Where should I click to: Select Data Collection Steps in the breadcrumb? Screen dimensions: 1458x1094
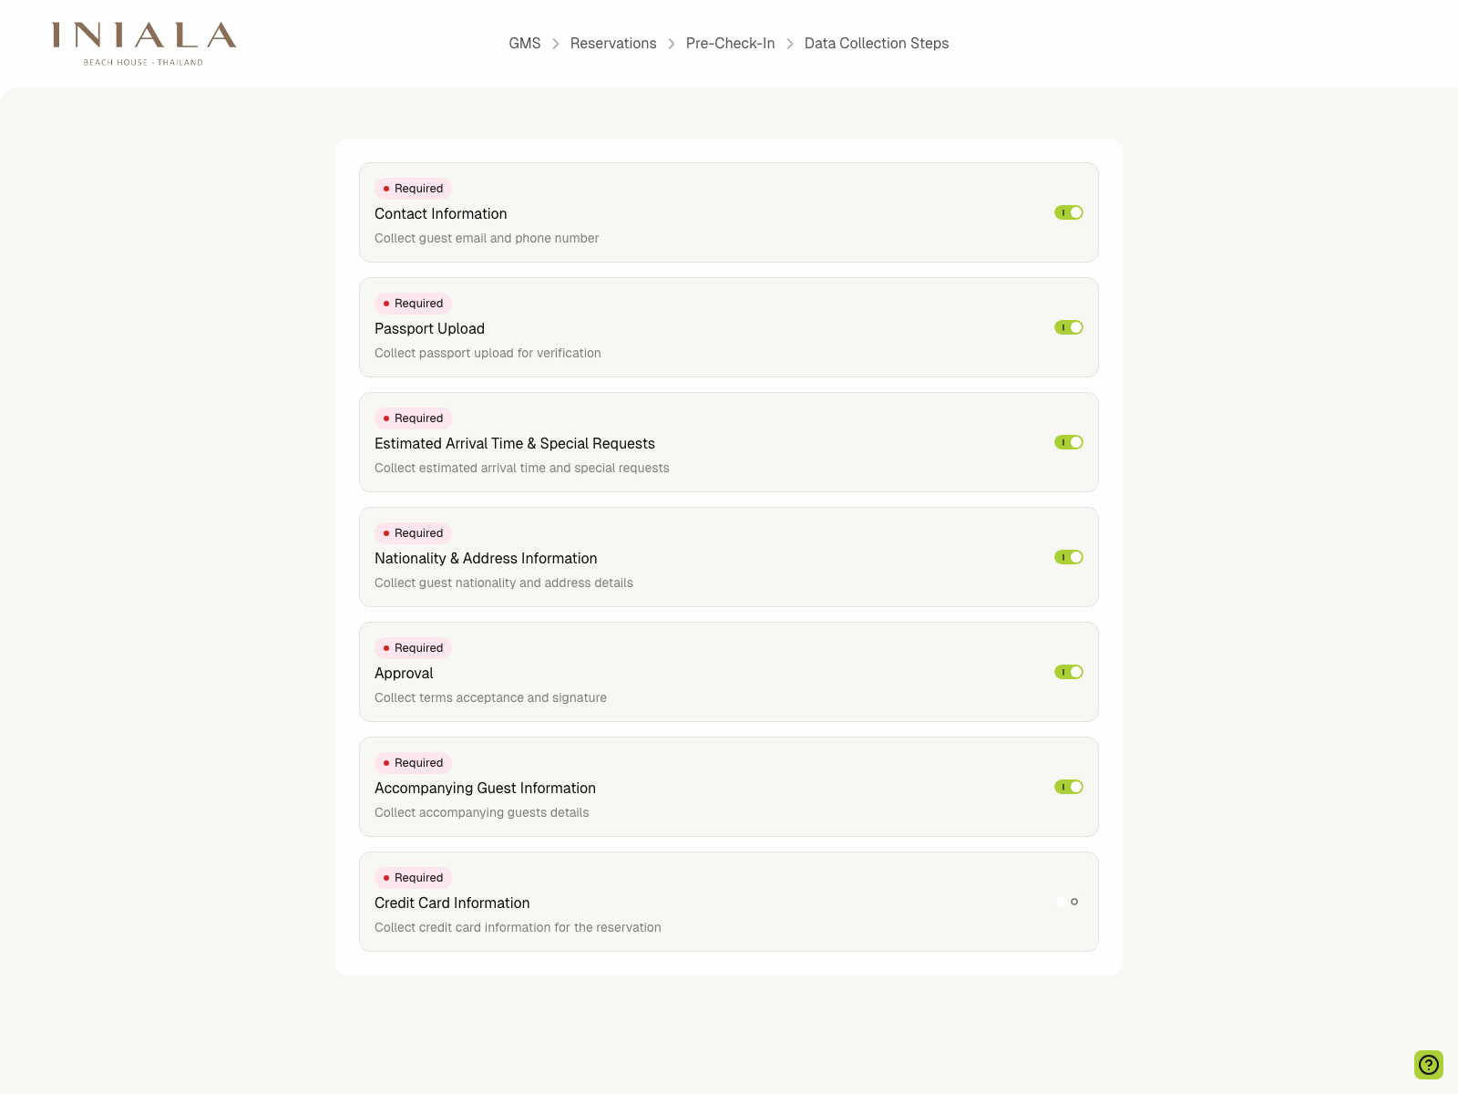[x=876, y=43]
